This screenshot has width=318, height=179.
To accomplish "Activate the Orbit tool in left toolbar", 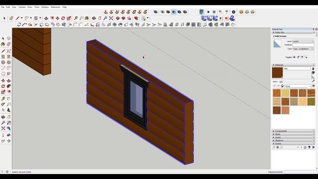I will tap(3, 117).
